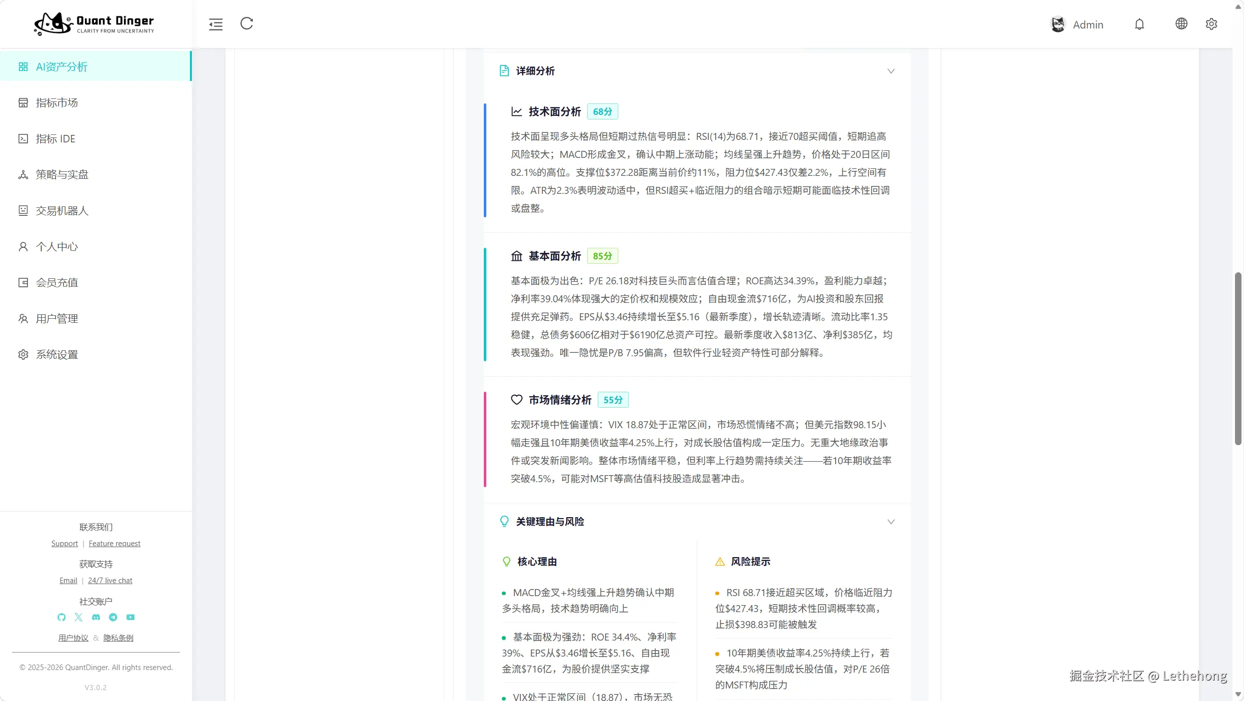Open the Telegram social icon

tap(113, 617)
